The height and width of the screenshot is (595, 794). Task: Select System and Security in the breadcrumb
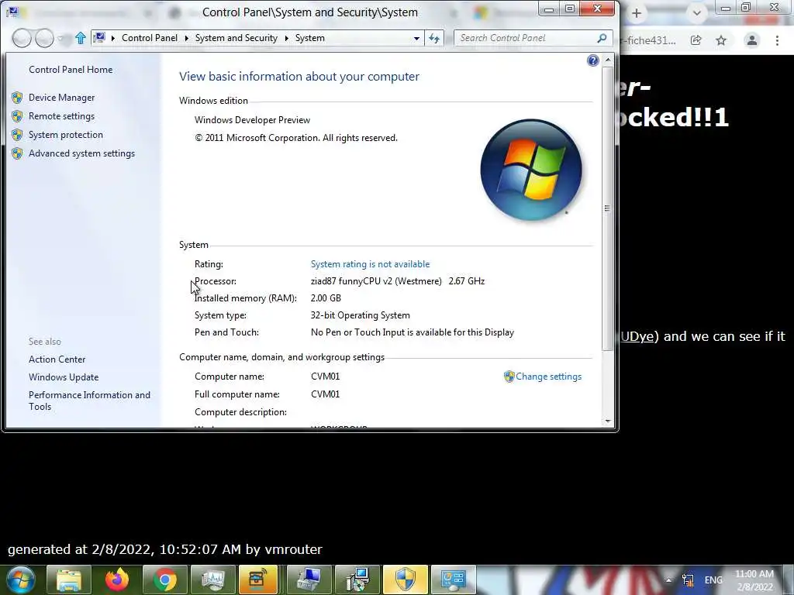tap(236, 38)
